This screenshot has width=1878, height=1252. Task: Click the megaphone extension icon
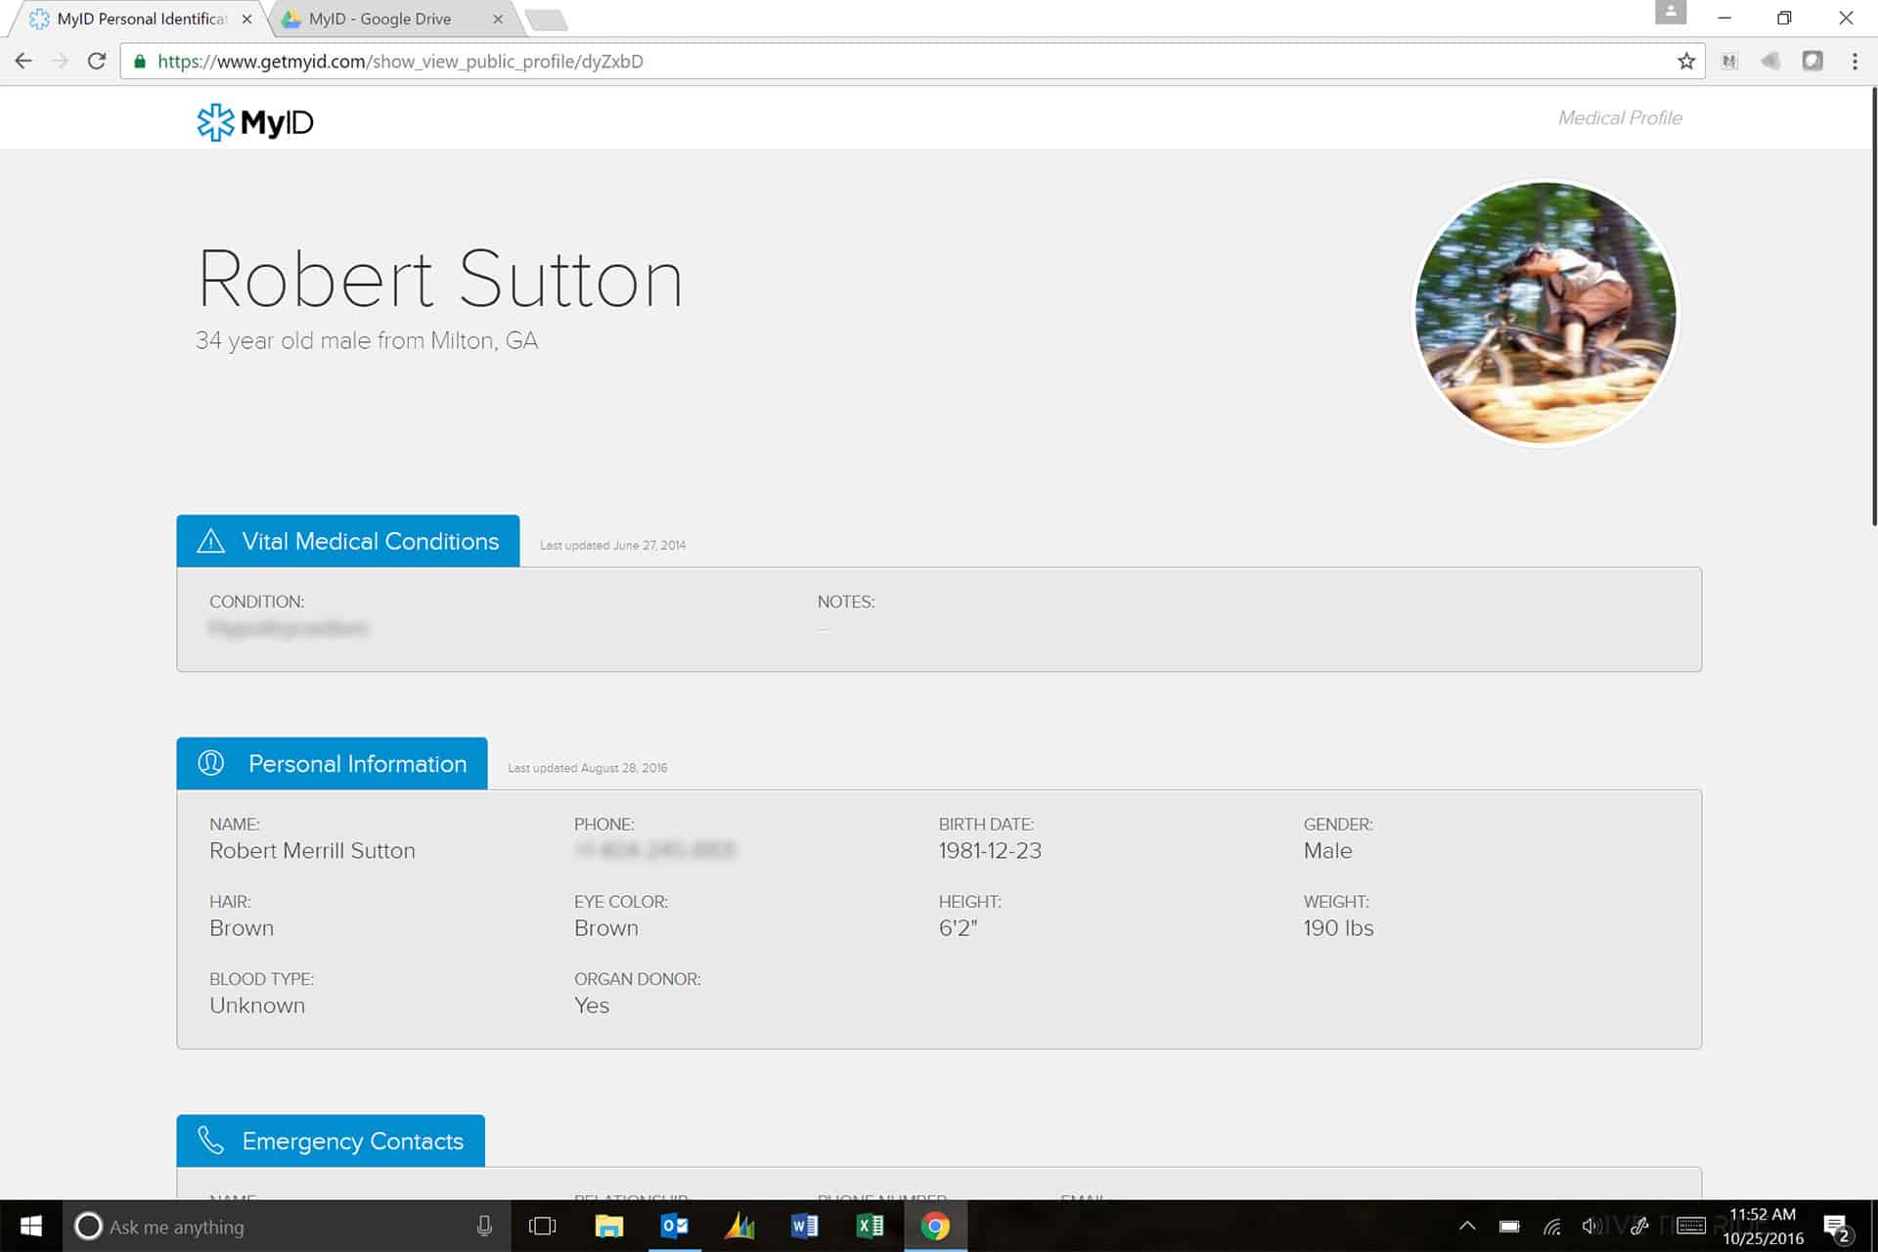tap(1770, 61)
